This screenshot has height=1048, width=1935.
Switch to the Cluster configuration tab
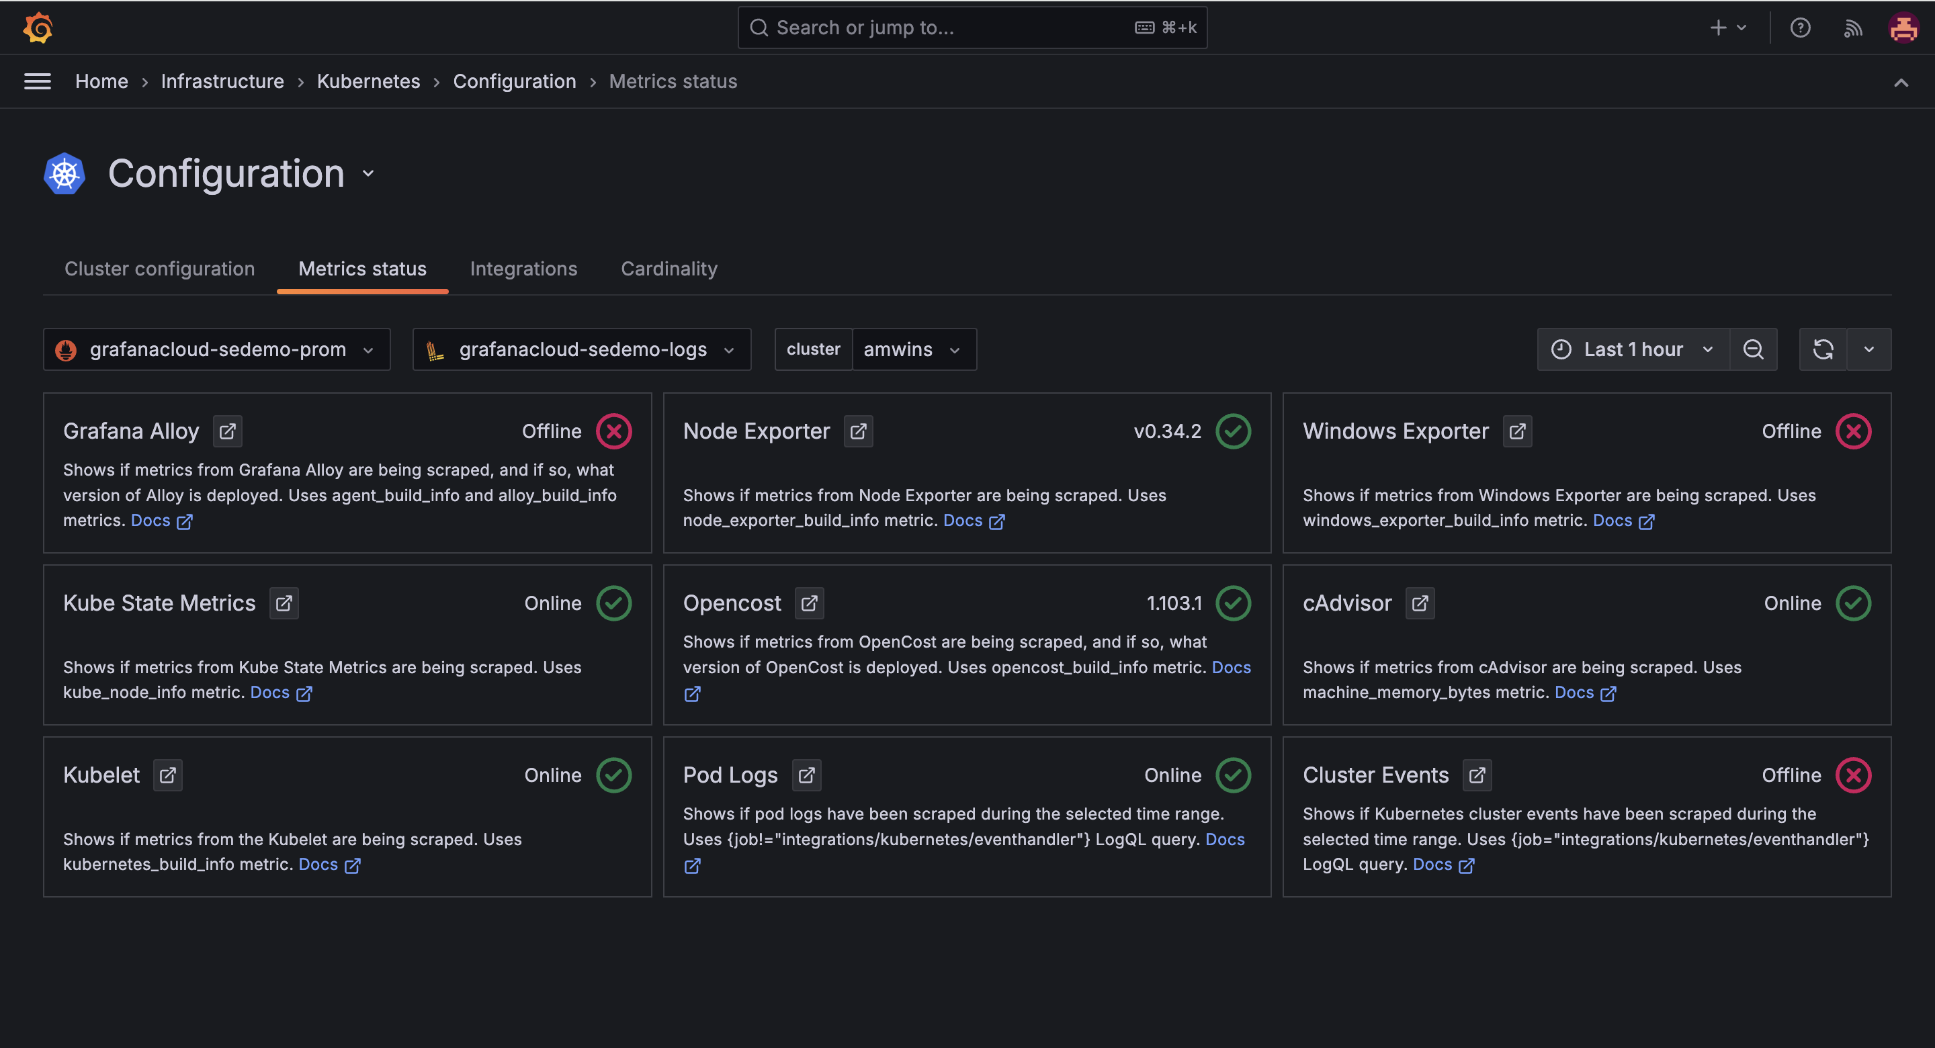[x=159, y=268]
